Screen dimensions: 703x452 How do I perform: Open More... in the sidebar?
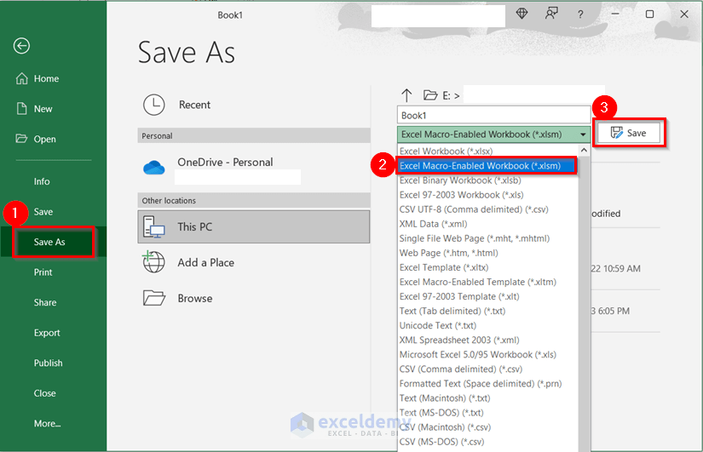click(x=47, y=423)
